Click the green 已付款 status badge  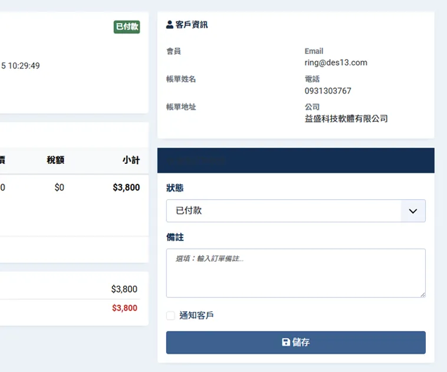click(x=127, y=27)
